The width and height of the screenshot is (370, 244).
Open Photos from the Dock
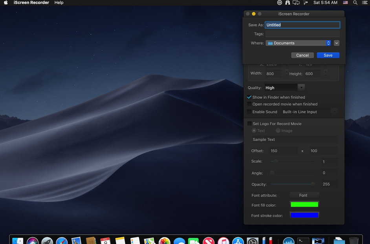[165, 240]
